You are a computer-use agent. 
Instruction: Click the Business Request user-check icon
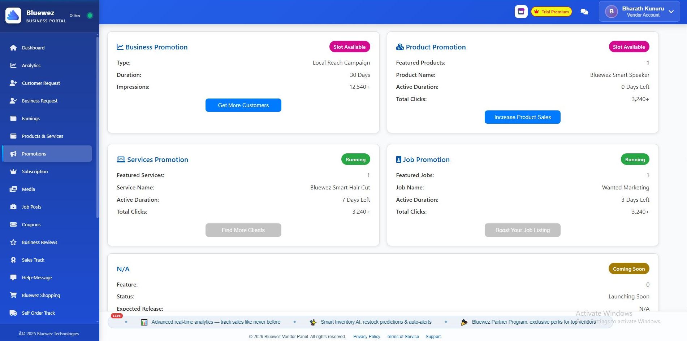[13, 101]
